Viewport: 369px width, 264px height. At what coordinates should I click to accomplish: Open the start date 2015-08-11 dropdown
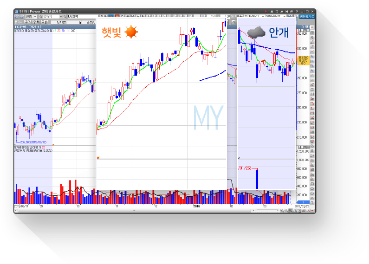(263, 17)
